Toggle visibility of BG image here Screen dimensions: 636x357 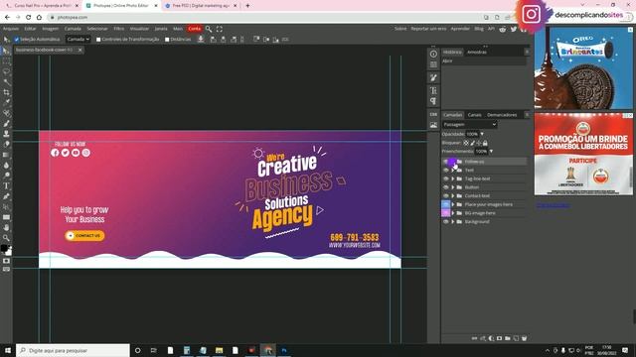(x=446, y=213)
